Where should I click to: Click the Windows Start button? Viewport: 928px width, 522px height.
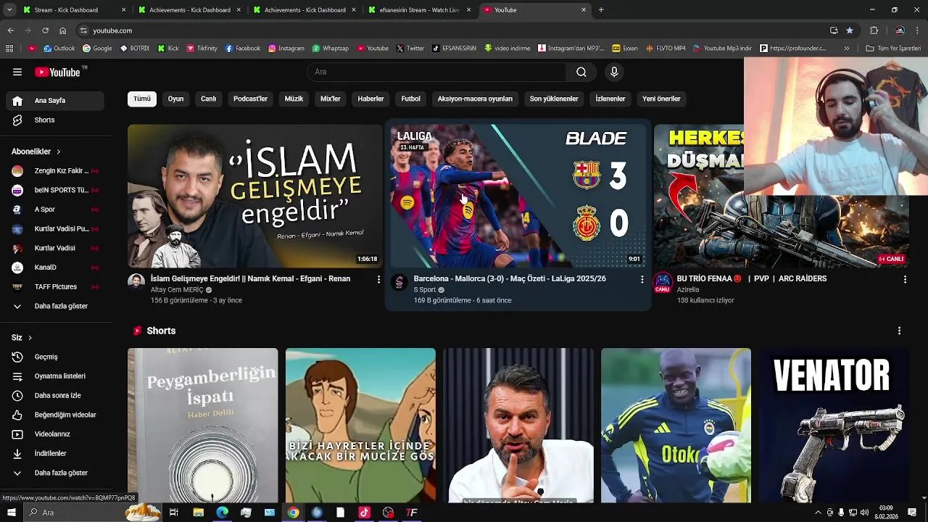pyautogui.click(x=11, y=513)
